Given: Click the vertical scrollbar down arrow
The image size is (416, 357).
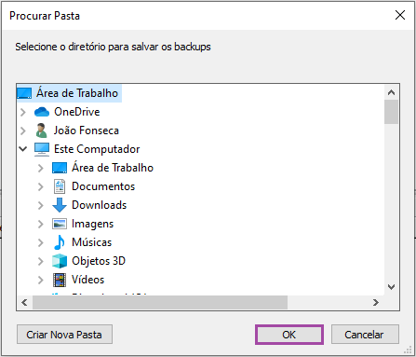Looking at the screenshot, I should pyautogui.click(x=391, y=287).
